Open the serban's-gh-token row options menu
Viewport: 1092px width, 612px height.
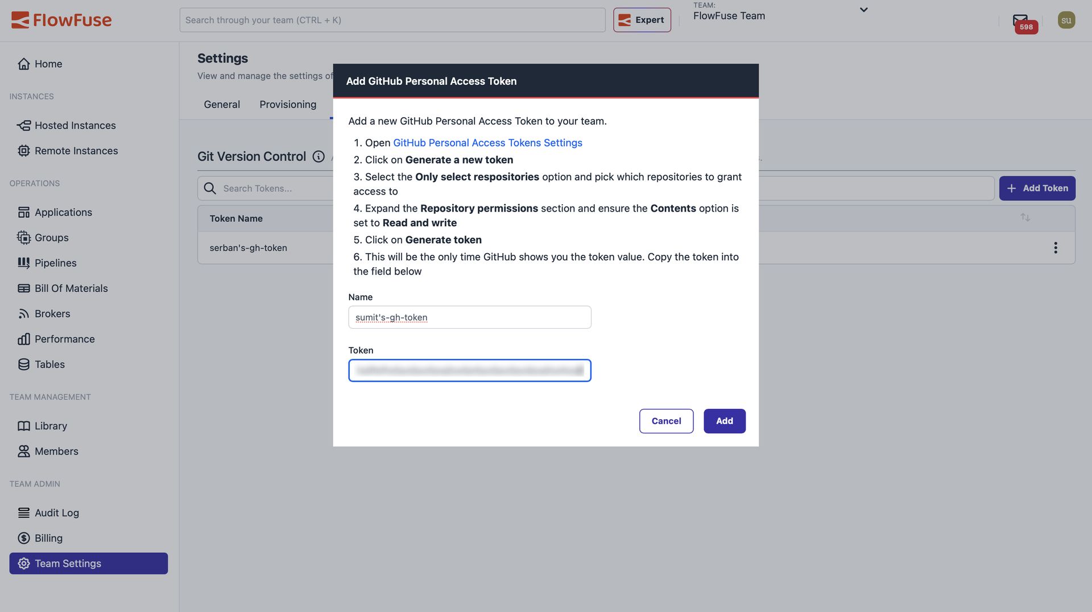[1056, 247]
